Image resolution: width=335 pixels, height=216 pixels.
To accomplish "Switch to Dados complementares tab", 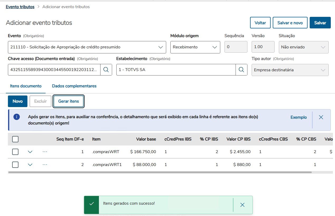I will click(74, 86).
